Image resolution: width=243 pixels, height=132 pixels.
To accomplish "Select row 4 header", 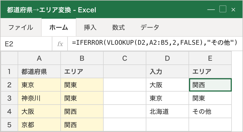I will (9, 112).
